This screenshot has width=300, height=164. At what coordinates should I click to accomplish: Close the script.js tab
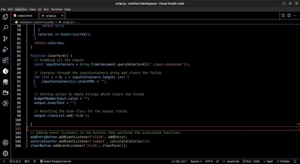[62, 15]
